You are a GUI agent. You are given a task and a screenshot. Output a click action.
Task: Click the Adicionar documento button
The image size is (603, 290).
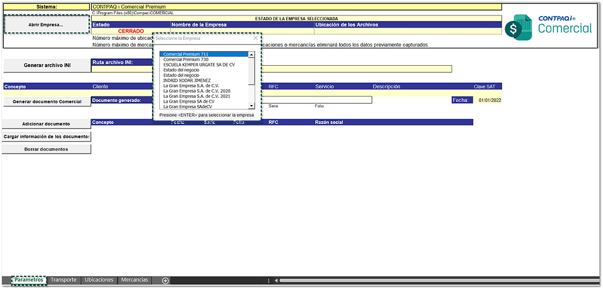click(46, 123)
